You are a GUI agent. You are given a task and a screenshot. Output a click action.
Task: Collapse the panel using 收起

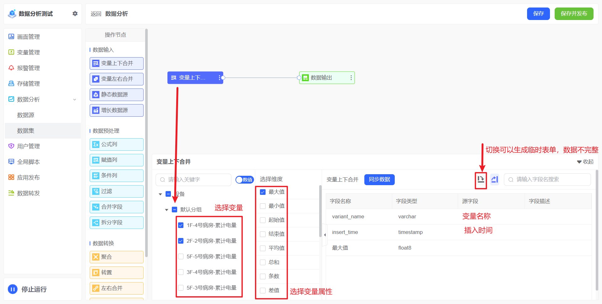click(585, 162)
